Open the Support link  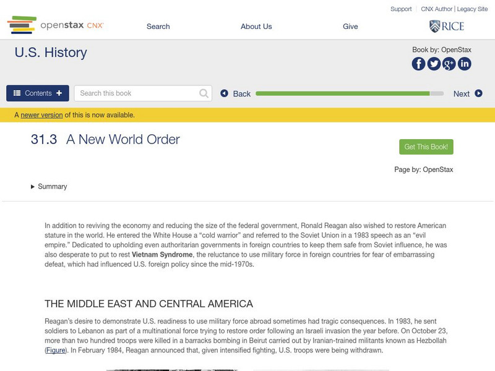pyautogui.click(x=401, y=9)
